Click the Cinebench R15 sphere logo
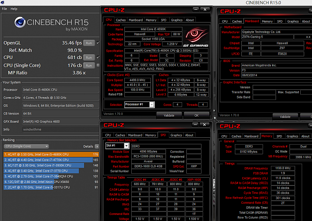 tap(20, 22)
